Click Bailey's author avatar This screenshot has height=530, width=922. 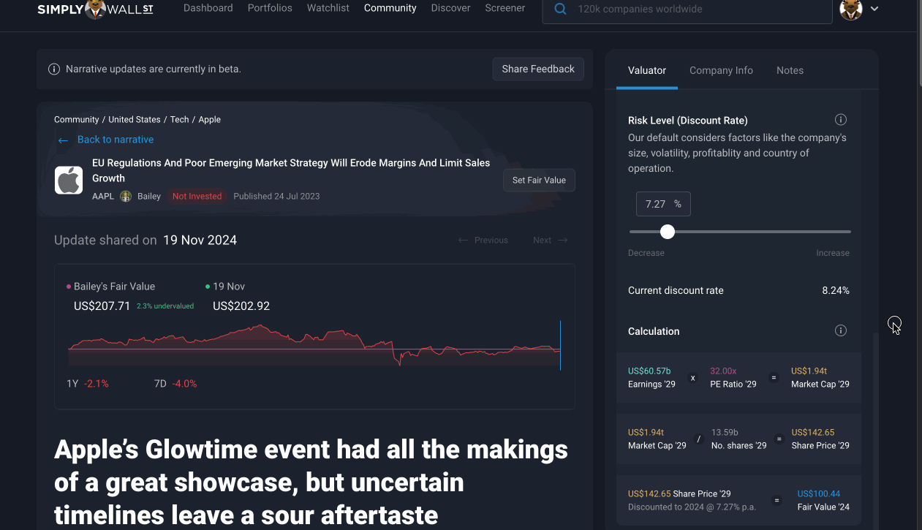tap(126, 196)
